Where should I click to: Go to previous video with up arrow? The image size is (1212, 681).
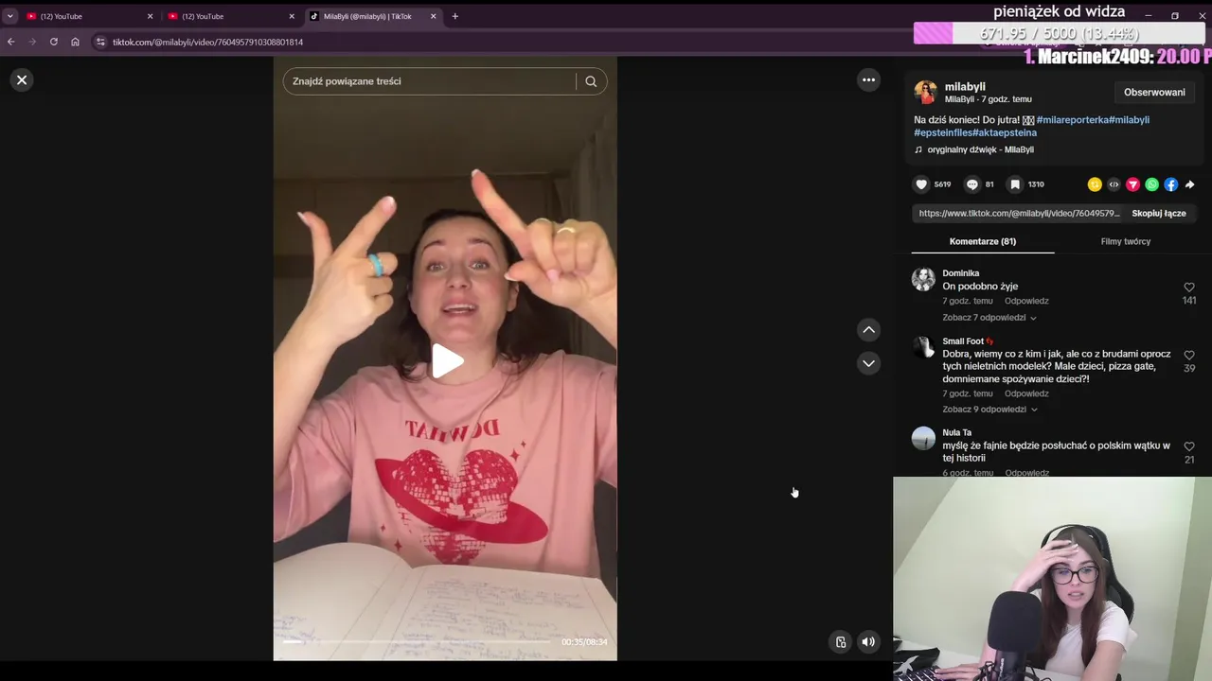(x=868, y=330)
